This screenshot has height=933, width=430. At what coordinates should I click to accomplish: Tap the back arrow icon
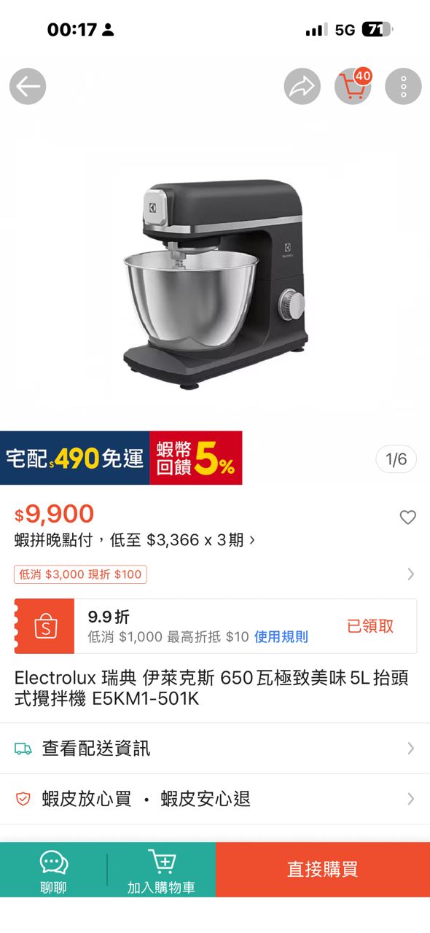28,87
